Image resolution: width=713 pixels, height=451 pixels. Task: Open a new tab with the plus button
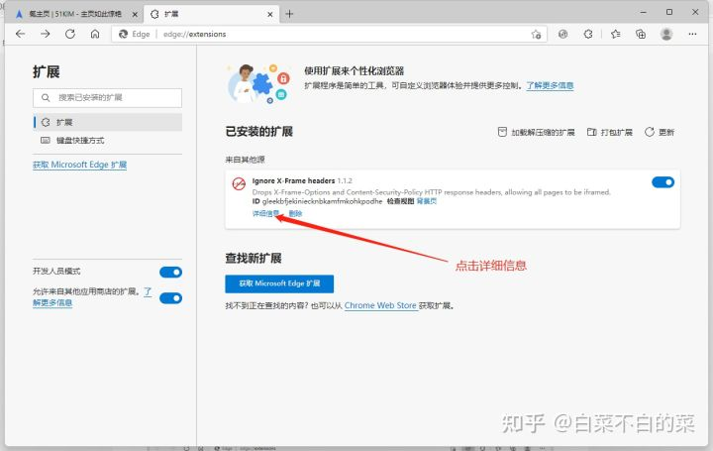(x=289, y=14)
